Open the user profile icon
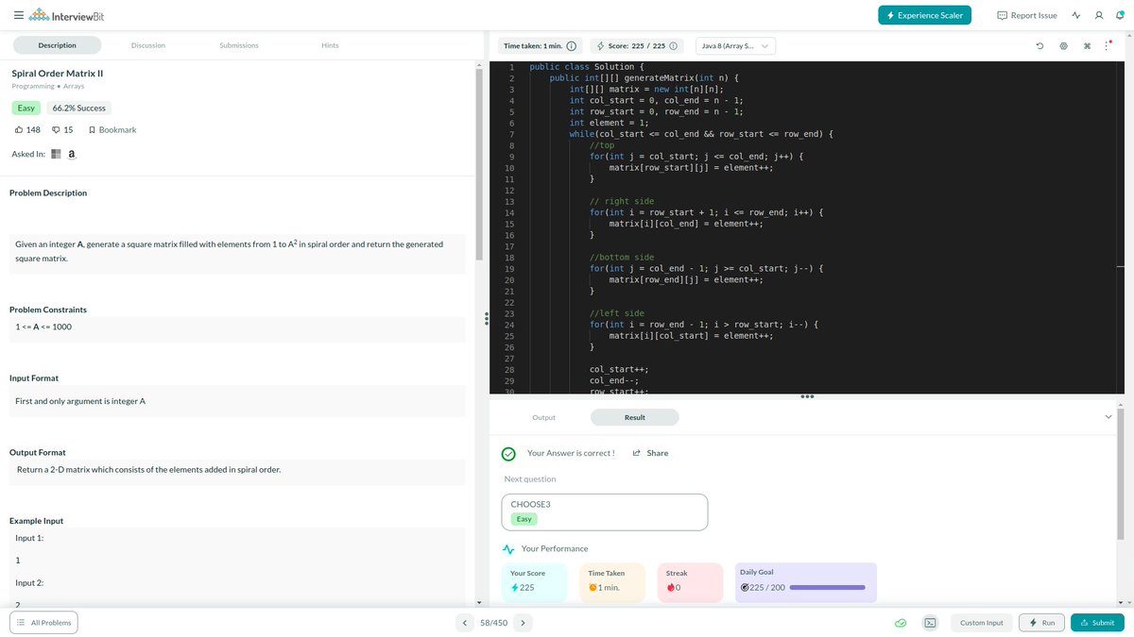The width and height of the screenshot is (1134, 637). click(x=1098, y=15)
